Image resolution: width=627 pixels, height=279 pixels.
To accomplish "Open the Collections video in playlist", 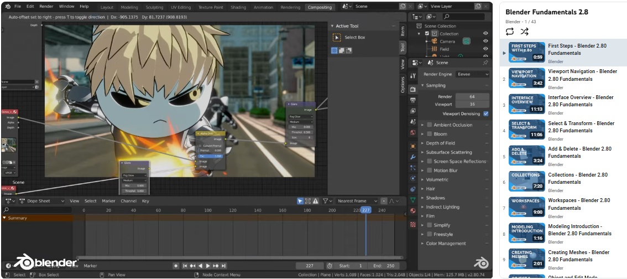I will 578,179.
